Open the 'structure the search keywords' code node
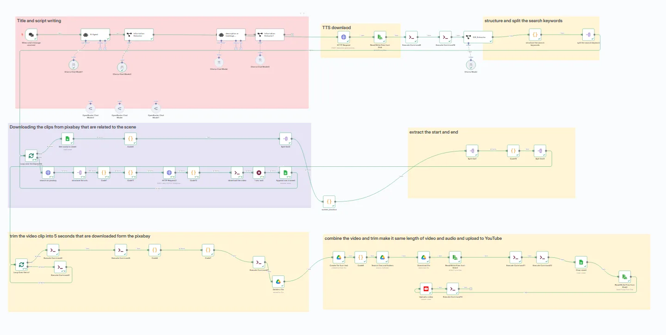 coord(535,34)
